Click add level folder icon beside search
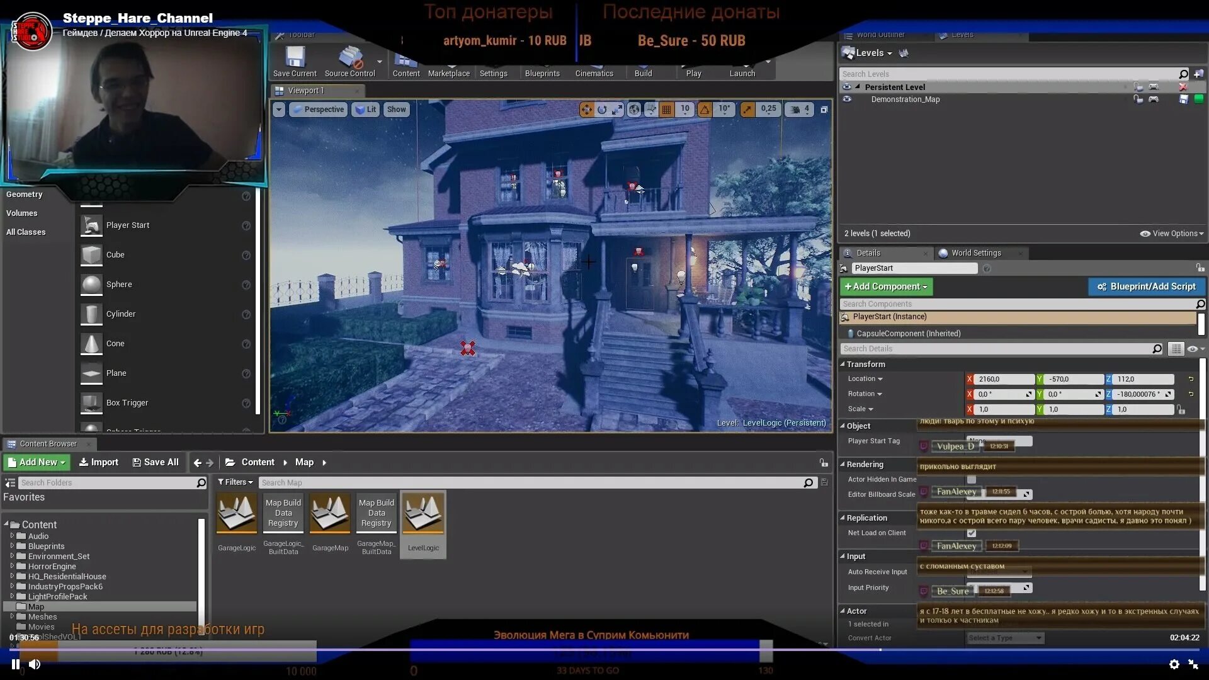 coord(1198,74)
